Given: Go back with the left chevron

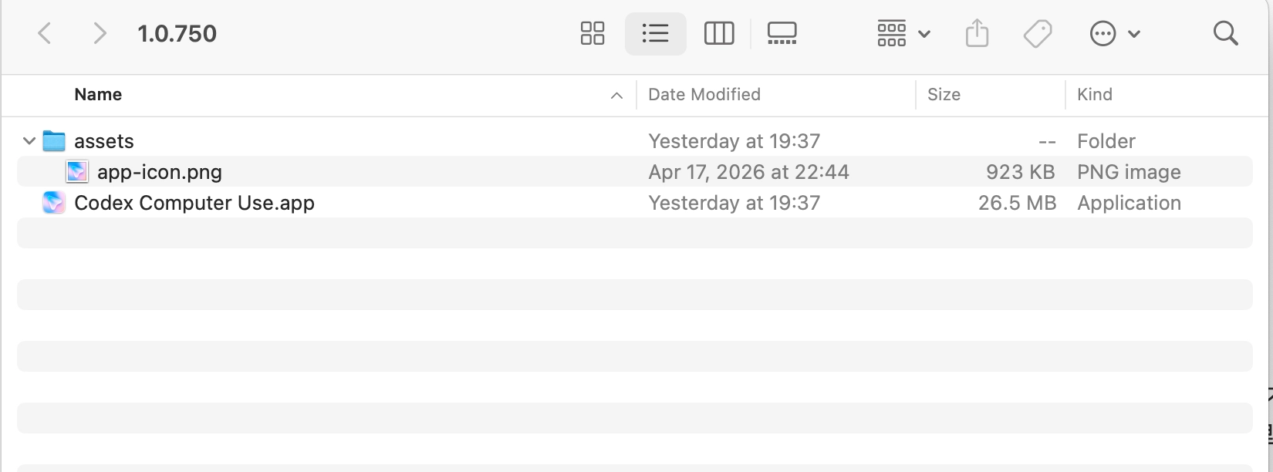Looking at the screenshot, I should pos(45,33).
